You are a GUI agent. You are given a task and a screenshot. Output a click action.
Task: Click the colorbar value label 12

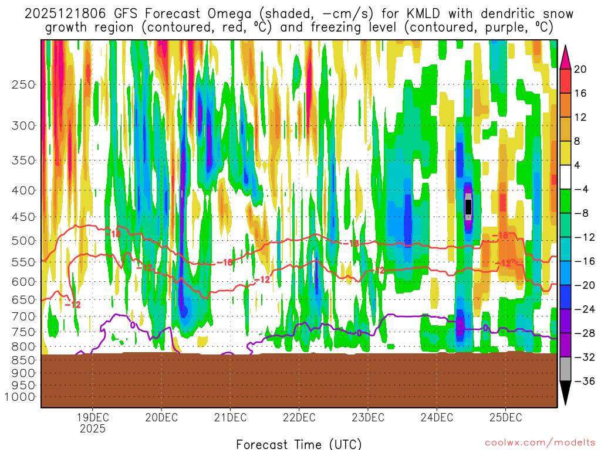pyautogui.click(x=580, y=117)
